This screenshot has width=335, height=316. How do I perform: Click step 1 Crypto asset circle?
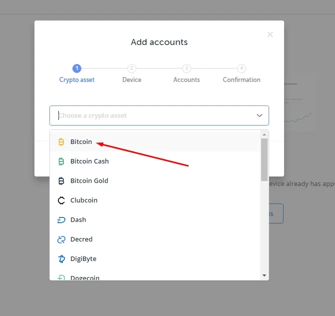coord(77,68)
